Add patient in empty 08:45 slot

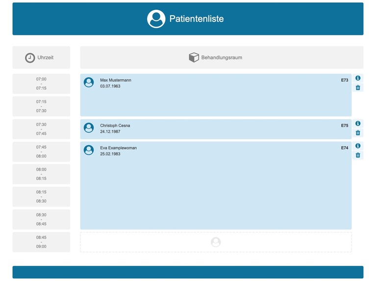[216, 242]
